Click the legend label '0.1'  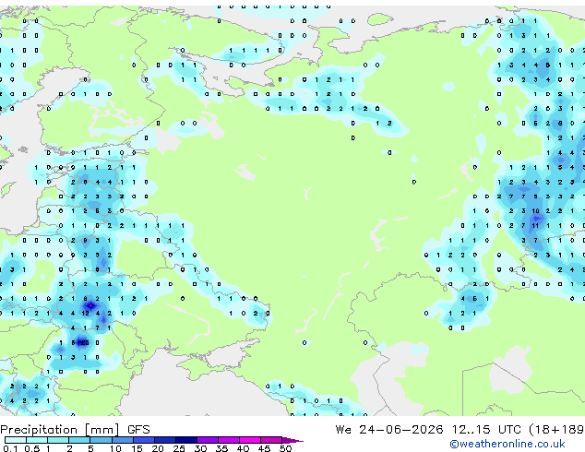coord(11,448)
